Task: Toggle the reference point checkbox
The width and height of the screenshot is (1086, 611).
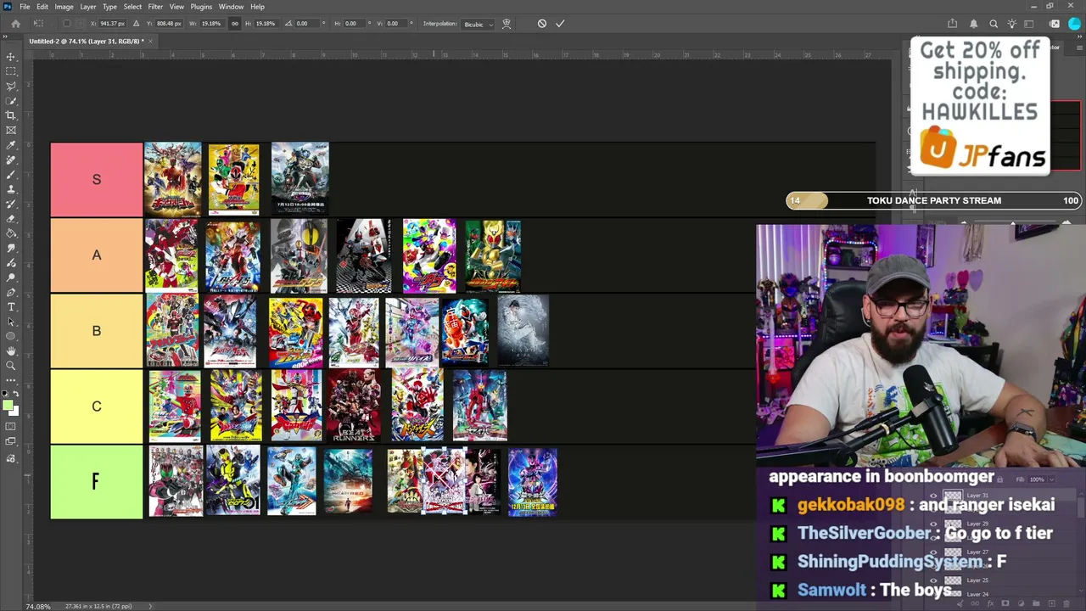Action: point(67,24)
